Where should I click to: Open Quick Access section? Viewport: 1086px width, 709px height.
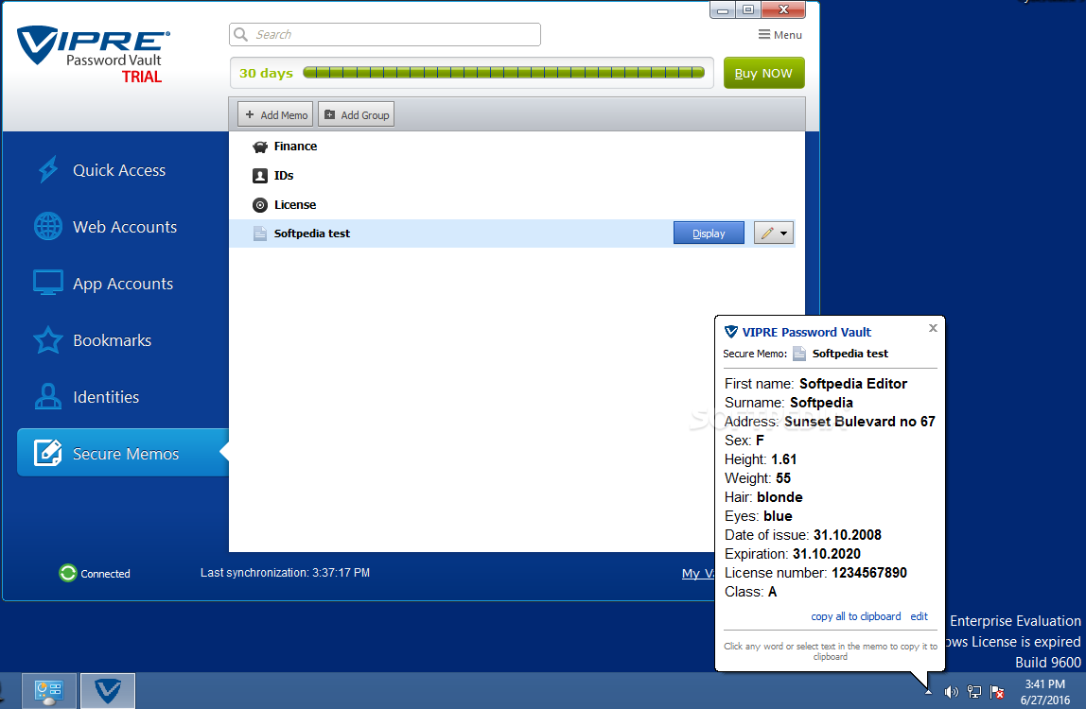[x=119, y=170]
